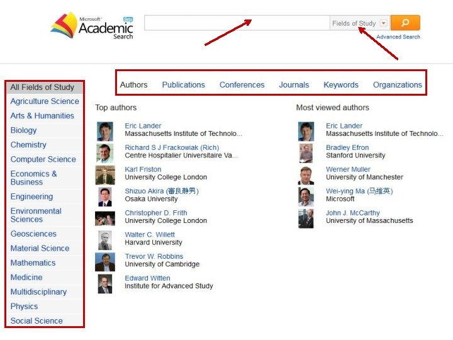Switch to the Authors tab
Screen dimensions: 453x340
(134, 85)
